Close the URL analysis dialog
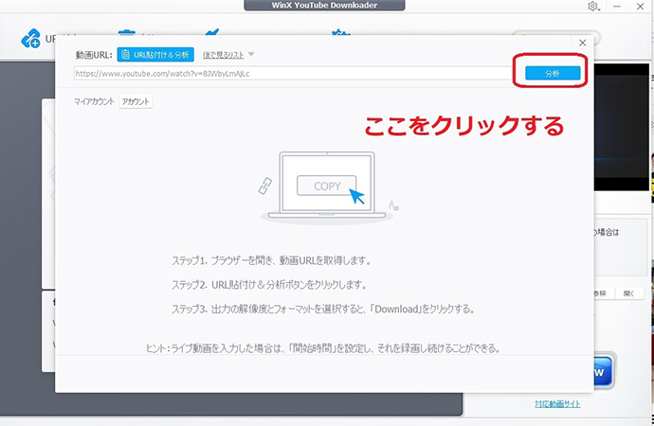 click(x=583, y=43)
